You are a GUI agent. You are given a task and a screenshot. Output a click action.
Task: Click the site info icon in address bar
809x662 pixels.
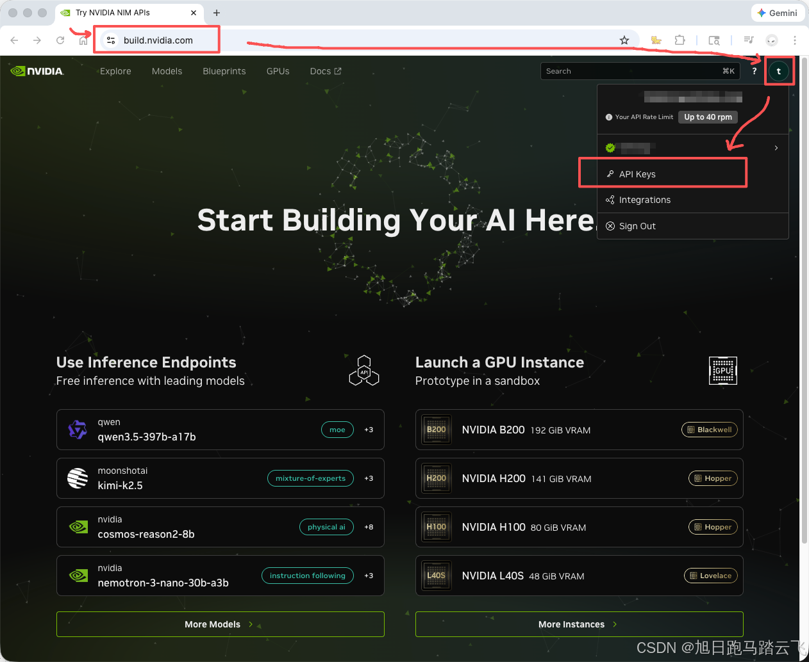coord(111,40)
